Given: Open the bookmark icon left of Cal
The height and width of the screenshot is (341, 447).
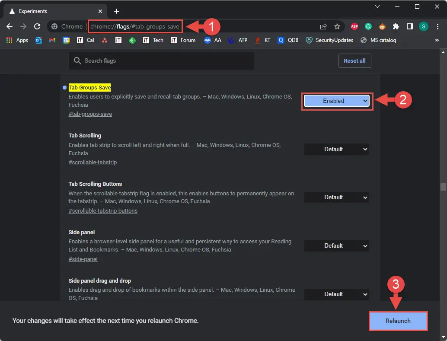Looking at the screenshot, I should click(x=80, y=40).
